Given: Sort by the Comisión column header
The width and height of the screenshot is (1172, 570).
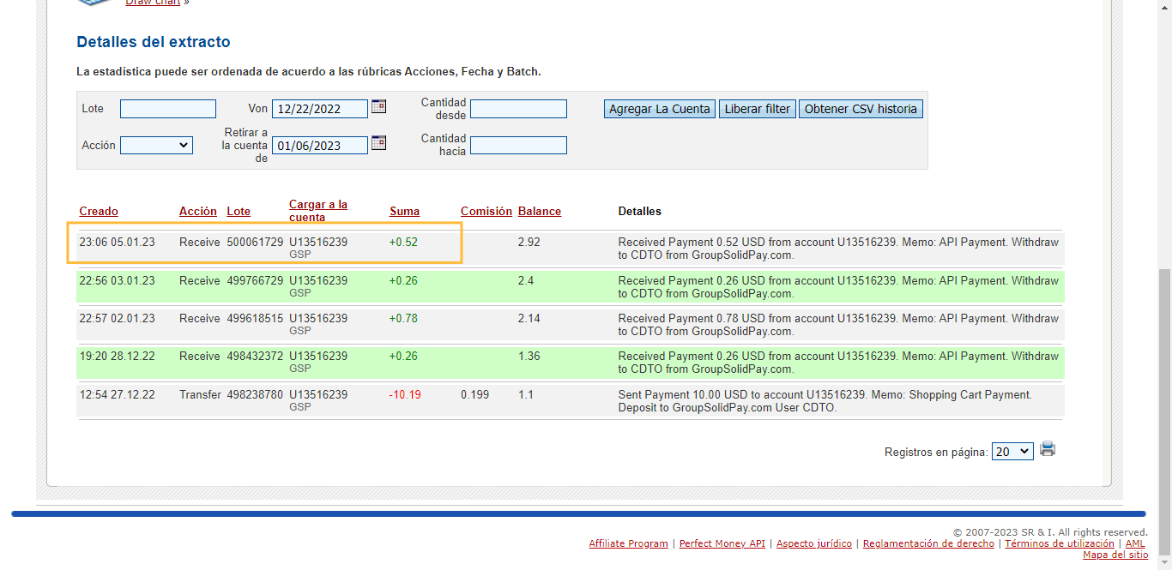Looking at the screenshot, I should [x=486, y=212].
